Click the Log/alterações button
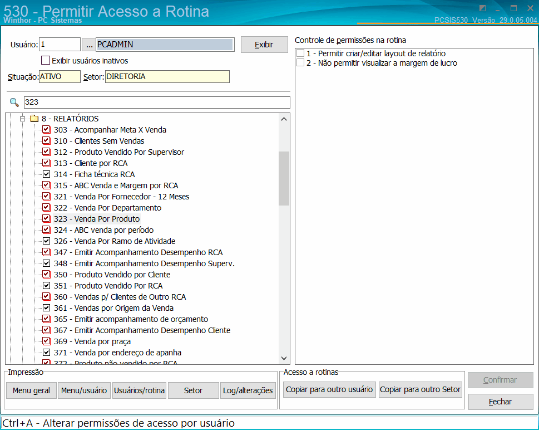This screenshot has height=430, width=539. tap(248, 390)
